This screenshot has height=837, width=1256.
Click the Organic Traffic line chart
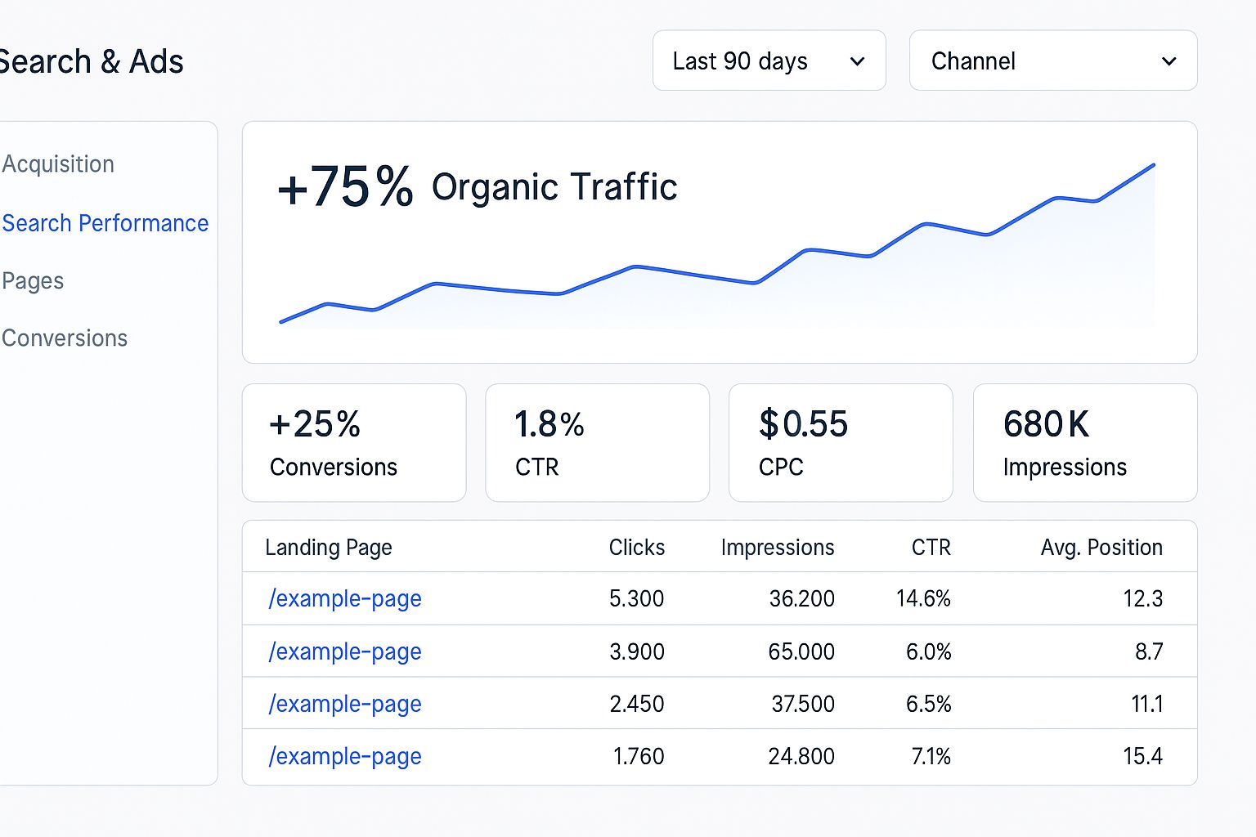pos(717,262)
